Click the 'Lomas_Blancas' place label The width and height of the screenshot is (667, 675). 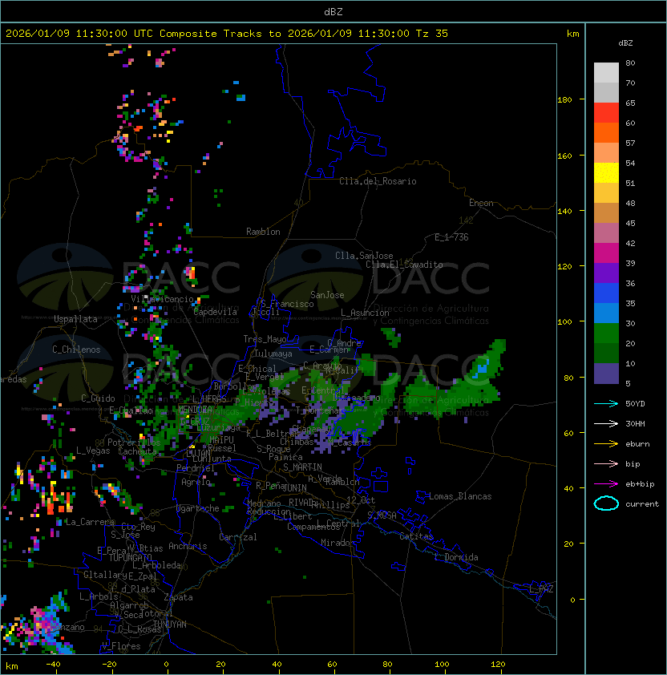point(460,496)
